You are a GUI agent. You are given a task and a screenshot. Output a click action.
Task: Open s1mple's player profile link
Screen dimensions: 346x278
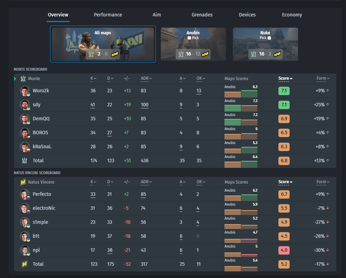[x=40, y=222]
